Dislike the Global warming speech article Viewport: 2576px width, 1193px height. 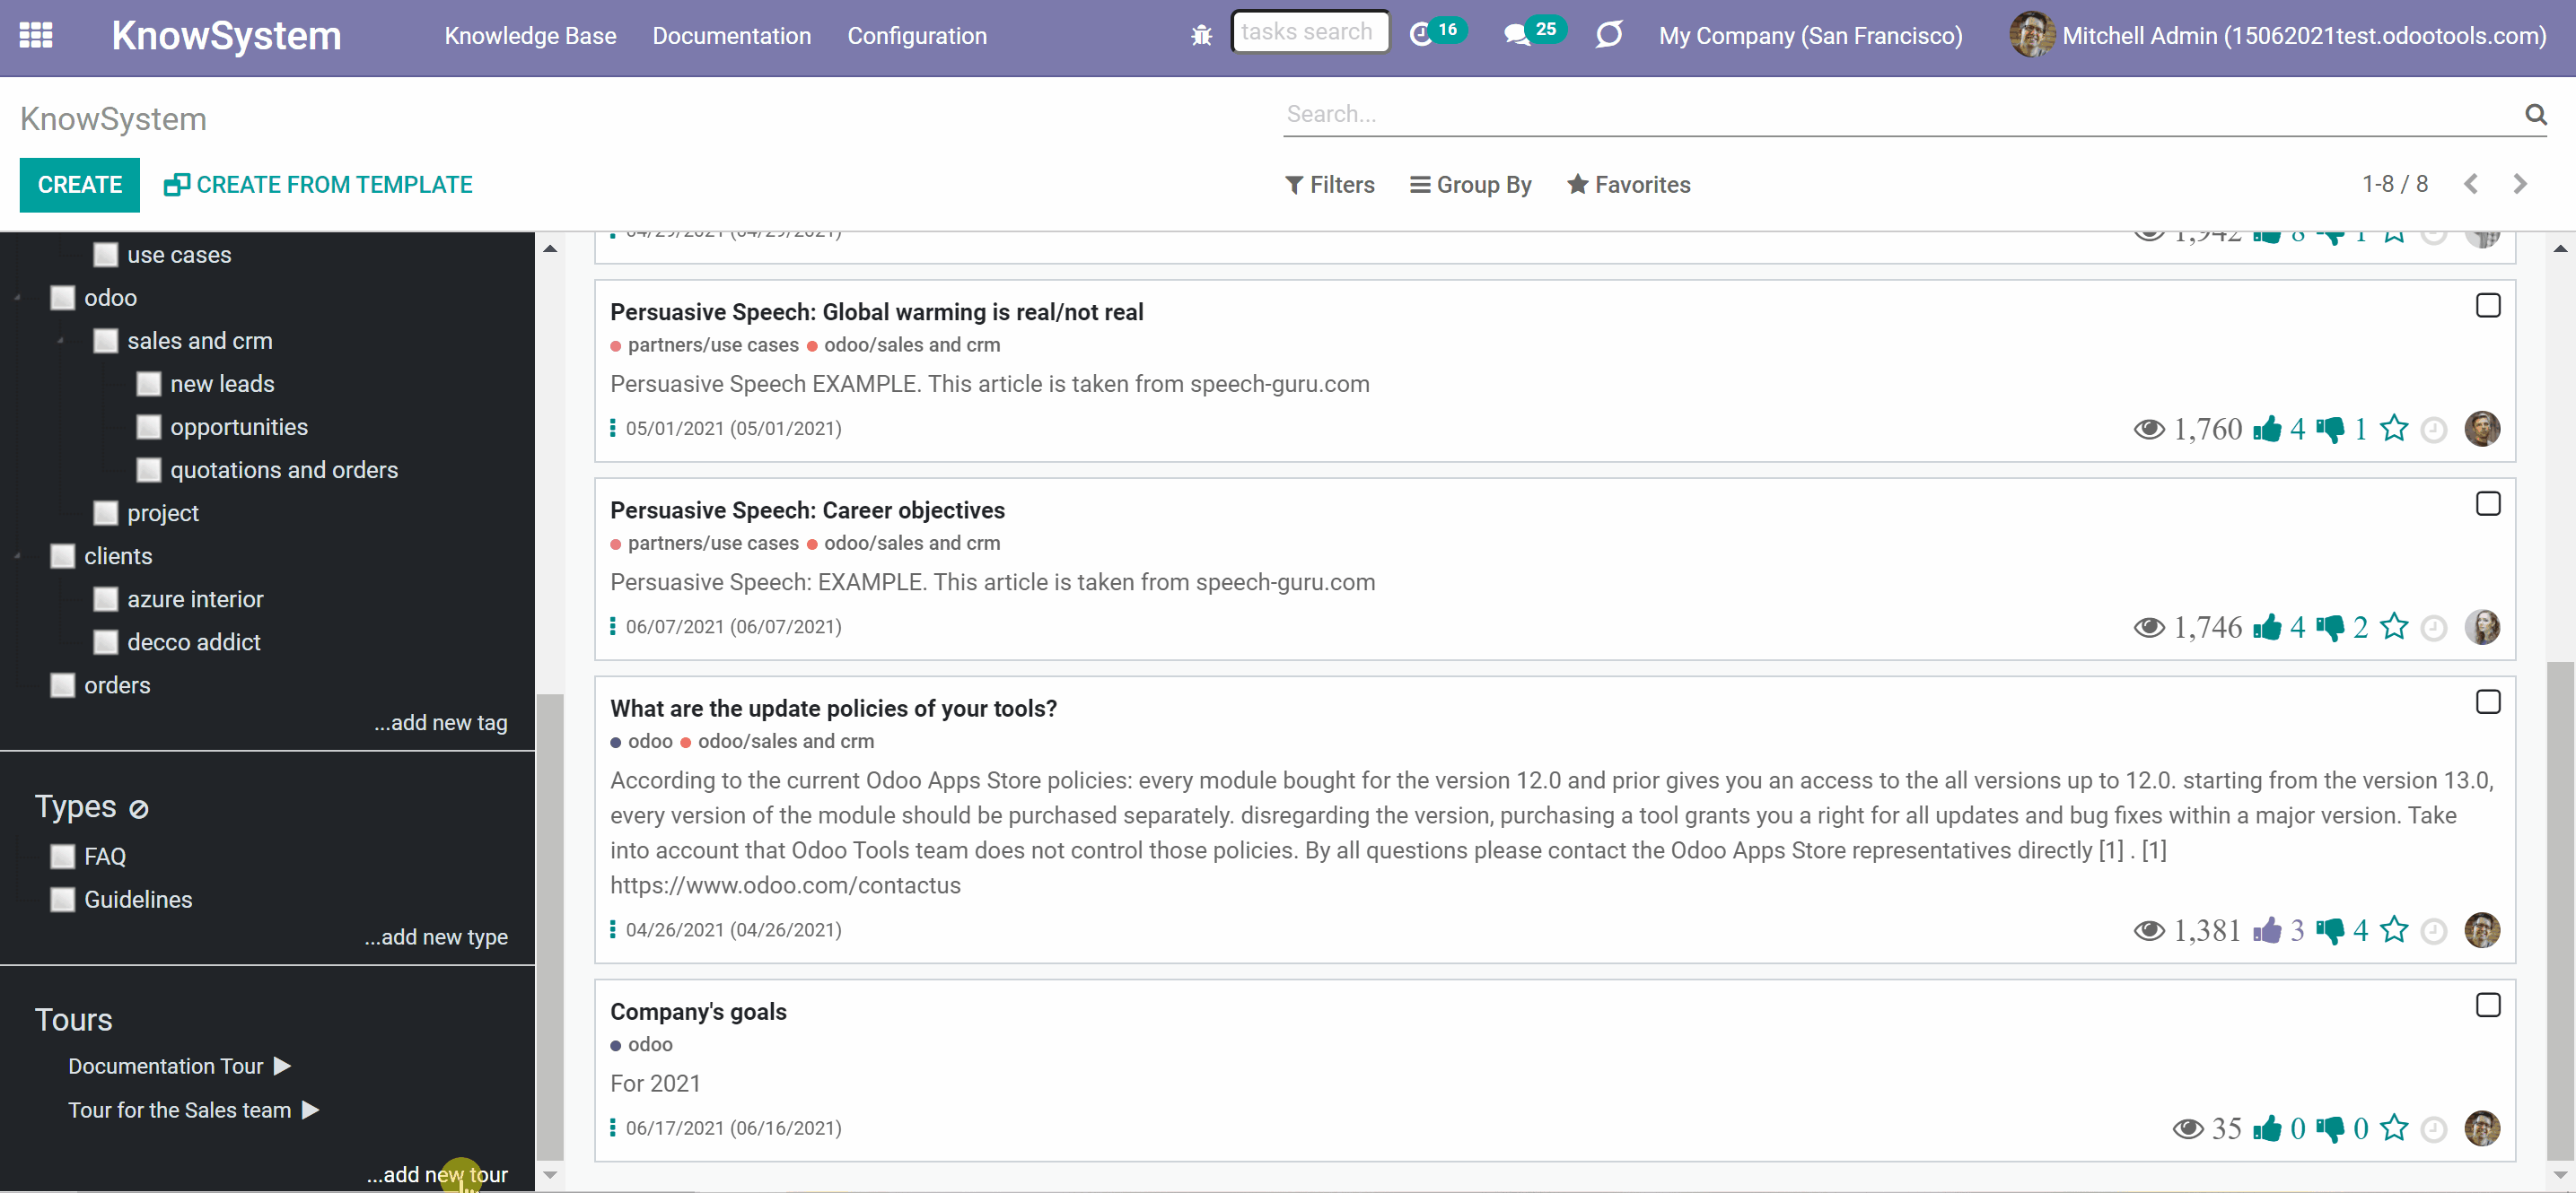point(2329,430)
